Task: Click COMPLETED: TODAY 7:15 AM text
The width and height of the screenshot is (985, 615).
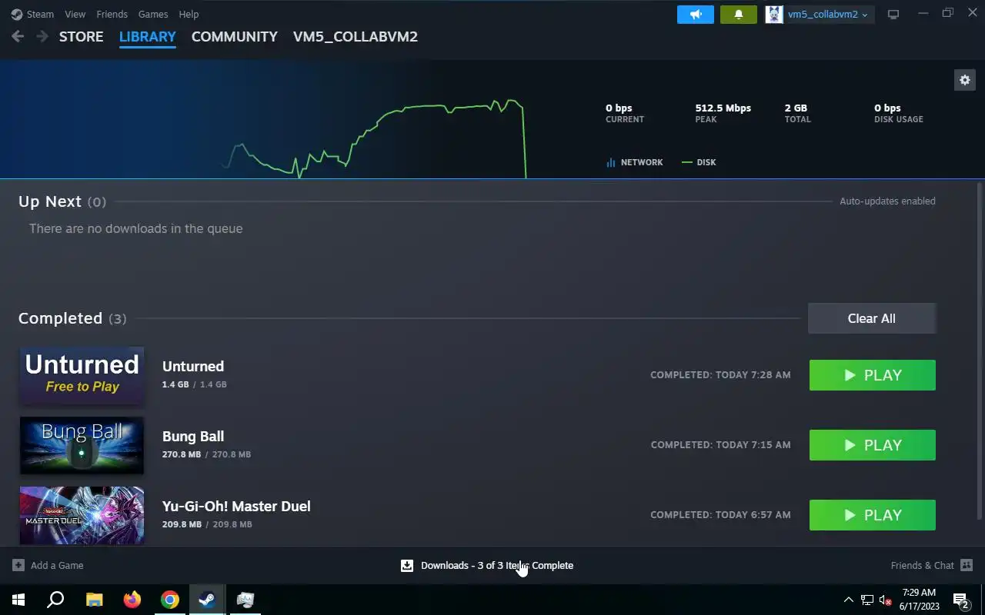Action: point(720,445)
